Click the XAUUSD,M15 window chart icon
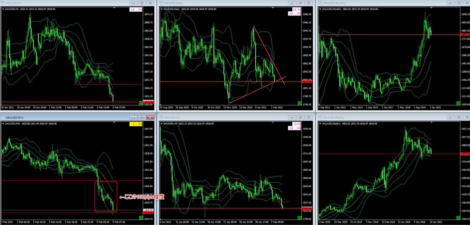This screenshot has height=225, width=470. click(3, 118)
